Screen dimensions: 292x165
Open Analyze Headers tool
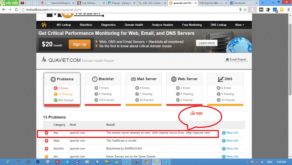(x=162, y=25)
